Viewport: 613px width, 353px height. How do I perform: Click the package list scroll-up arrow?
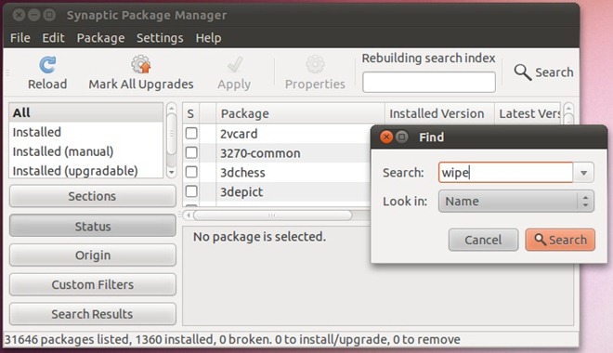pyautogui.click(x=568, y=109)
